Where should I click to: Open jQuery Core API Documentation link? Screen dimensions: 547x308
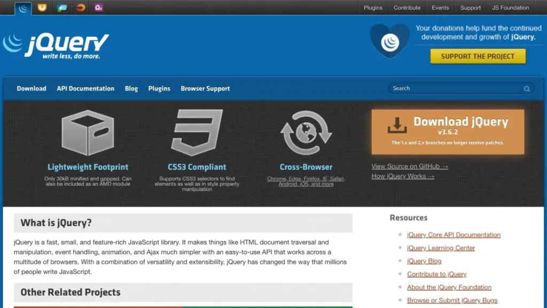tap(454, 235)
